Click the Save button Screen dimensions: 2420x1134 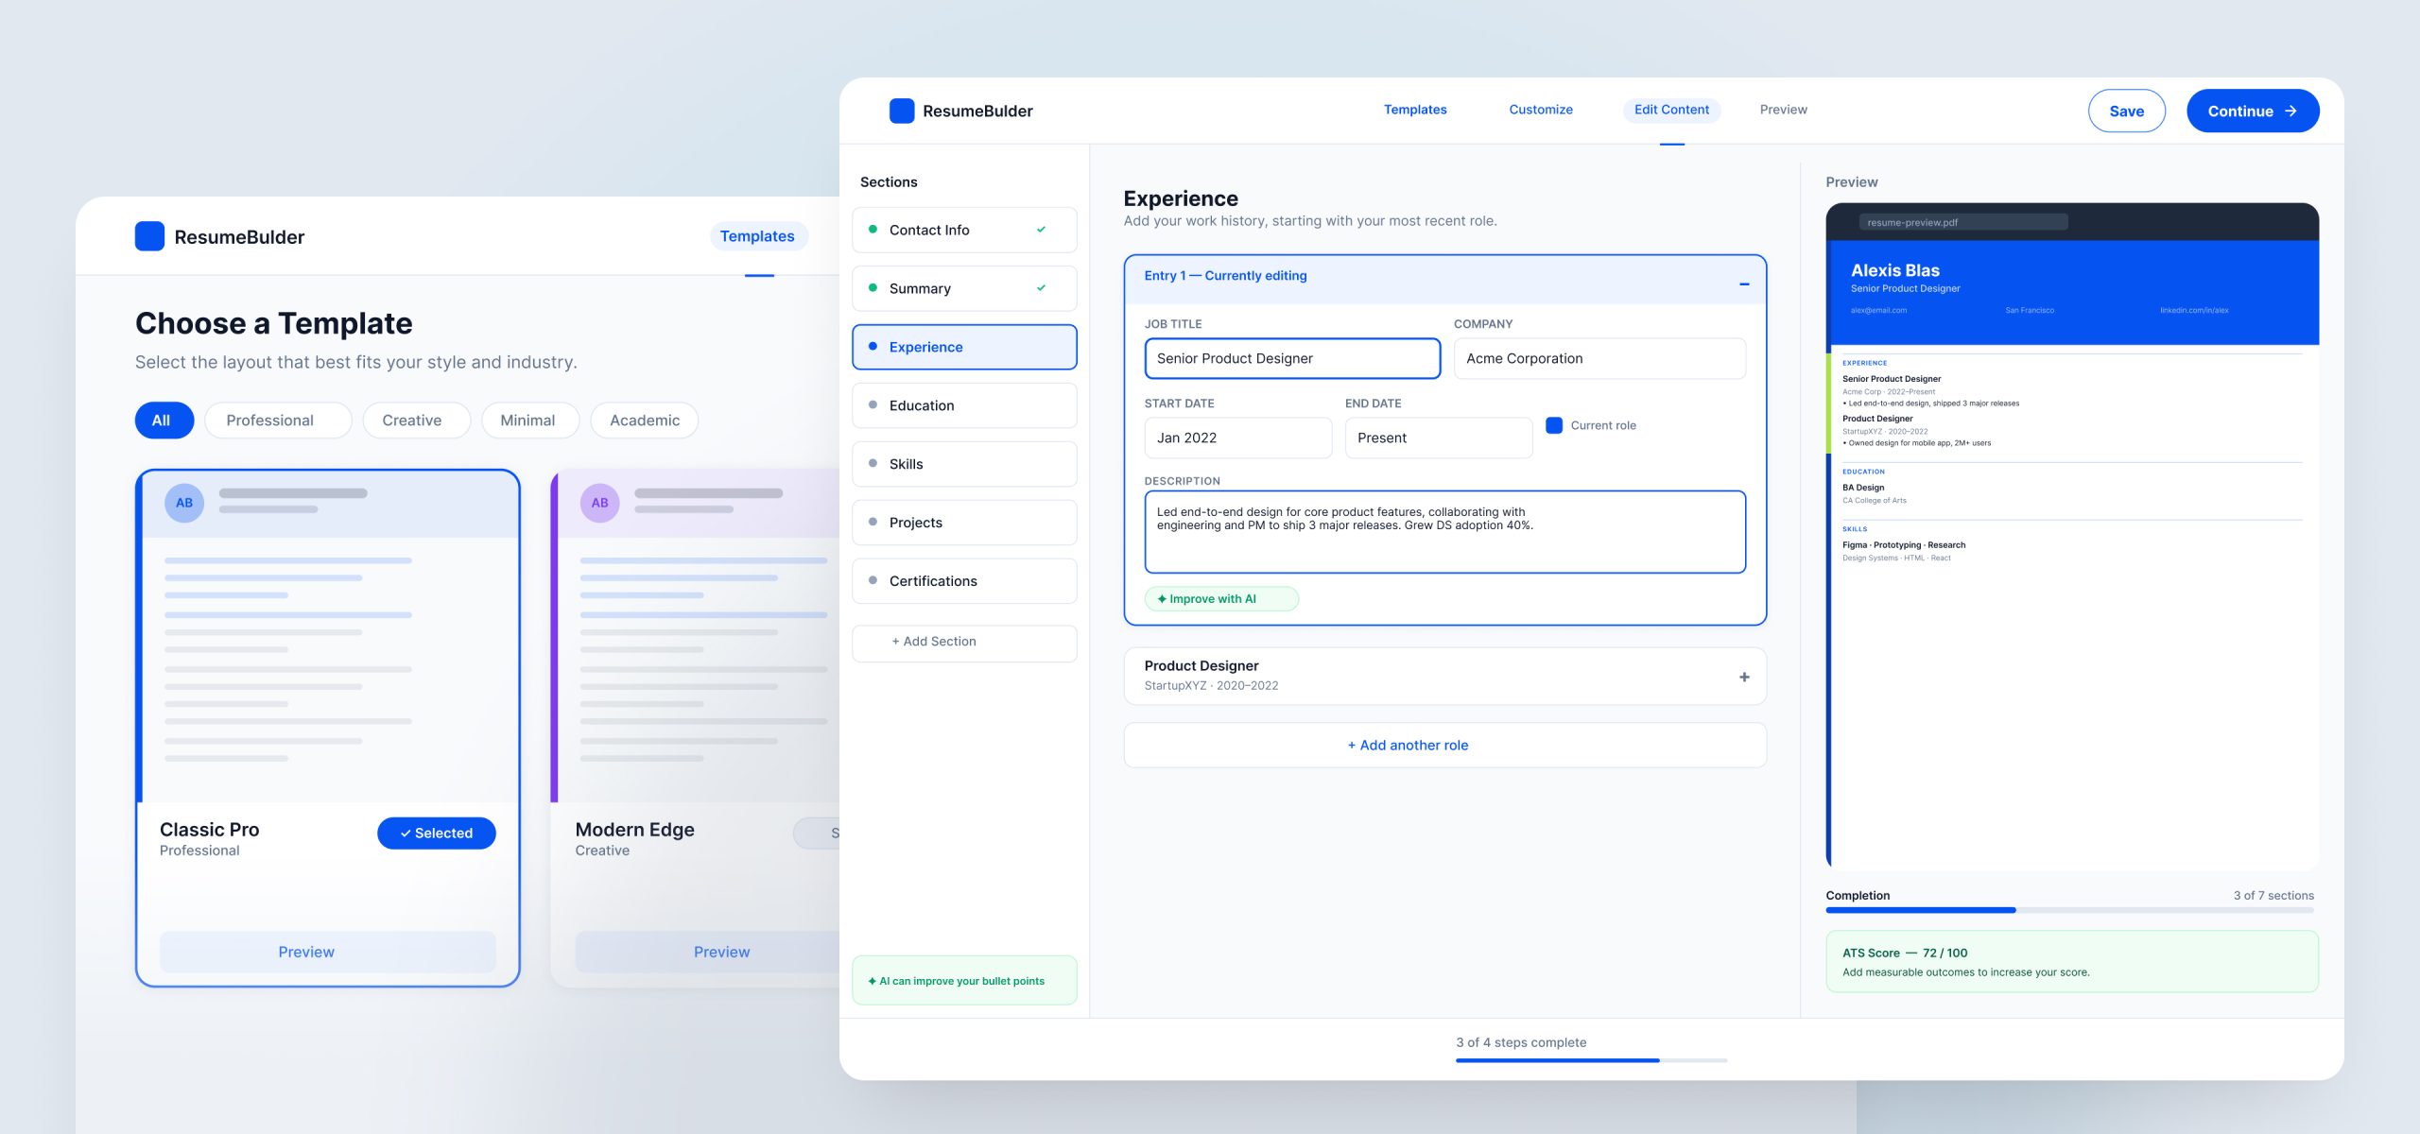[2126, 111]
